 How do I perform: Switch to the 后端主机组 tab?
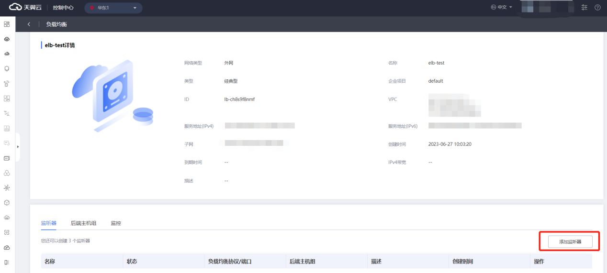(83, 223)
